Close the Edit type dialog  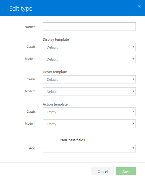point(139,6)
